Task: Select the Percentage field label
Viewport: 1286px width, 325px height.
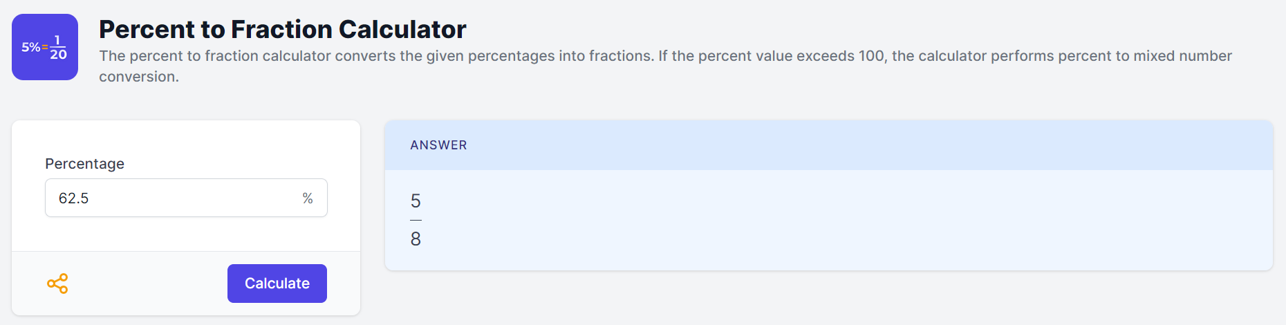Action: tap(85, 164)
